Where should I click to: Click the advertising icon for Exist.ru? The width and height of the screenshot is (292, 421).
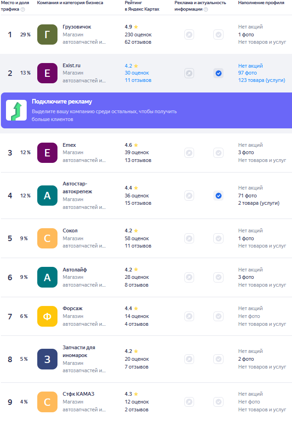pos(189,73)
